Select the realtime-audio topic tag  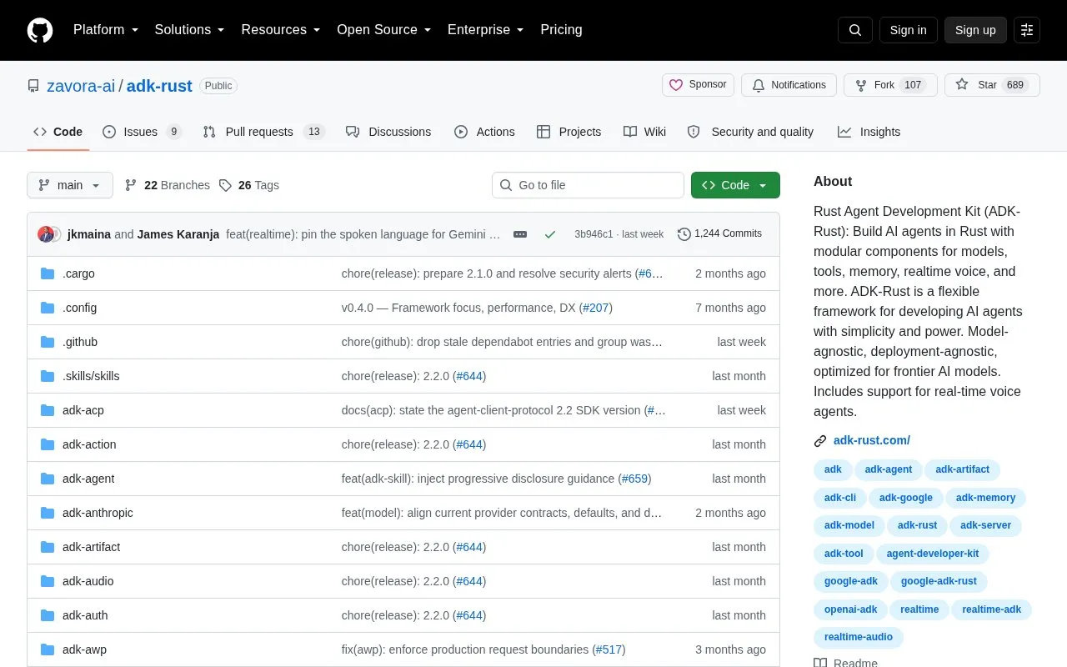[859, 637]
